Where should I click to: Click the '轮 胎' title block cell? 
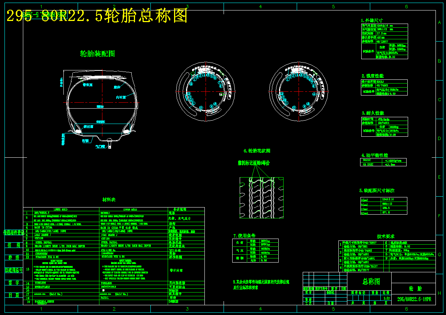coord(415,288)
